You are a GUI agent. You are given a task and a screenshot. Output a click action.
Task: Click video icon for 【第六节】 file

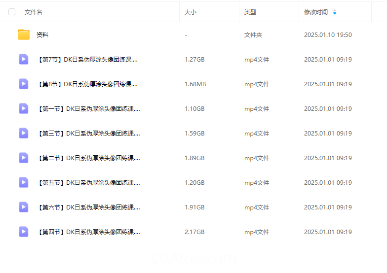click(24, 207)
